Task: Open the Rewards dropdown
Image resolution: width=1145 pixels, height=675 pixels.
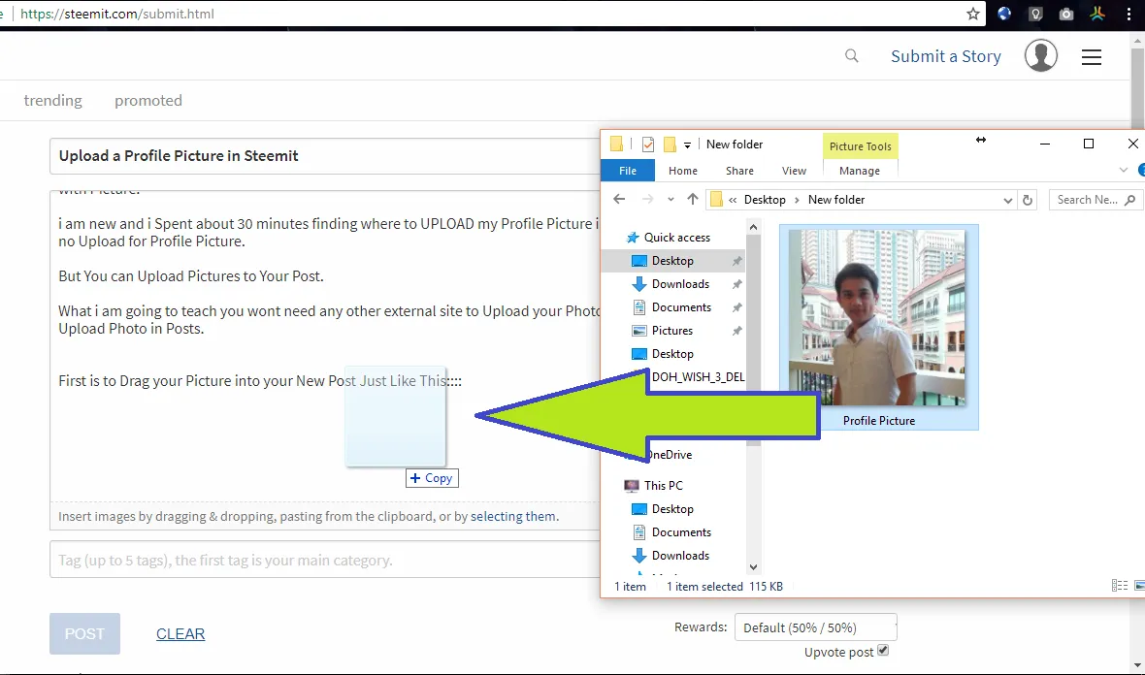Action: point(815,627)
